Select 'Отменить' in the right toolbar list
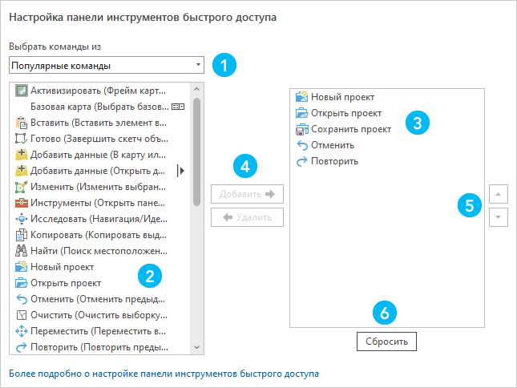This screenshot has height=388, width=517. (x=333, y=145)
